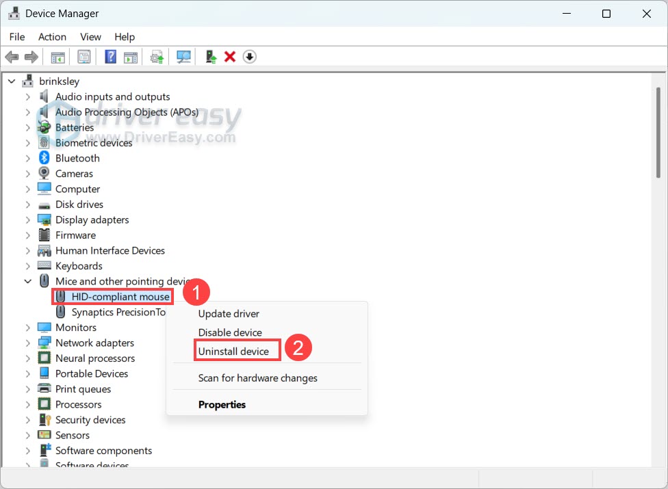The height and width of the screenshot is (489, 668).
Task: Click the Security devices key icon
Action: coord(44,420)
